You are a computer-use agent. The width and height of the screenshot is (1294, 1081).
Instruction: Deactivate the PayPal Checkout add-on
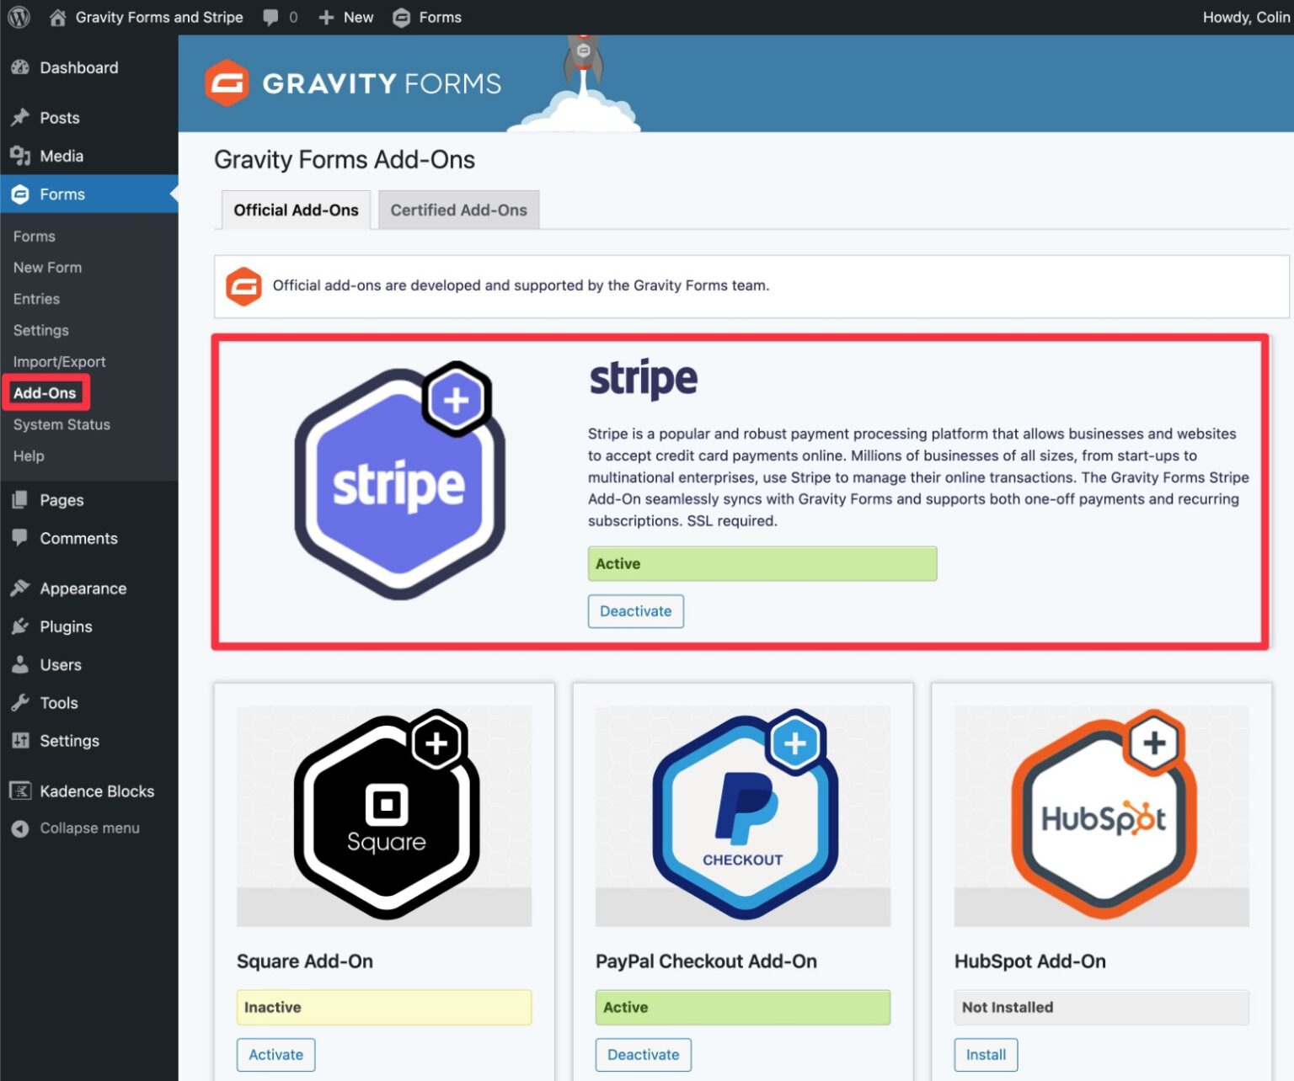[x=643, y=1054]
